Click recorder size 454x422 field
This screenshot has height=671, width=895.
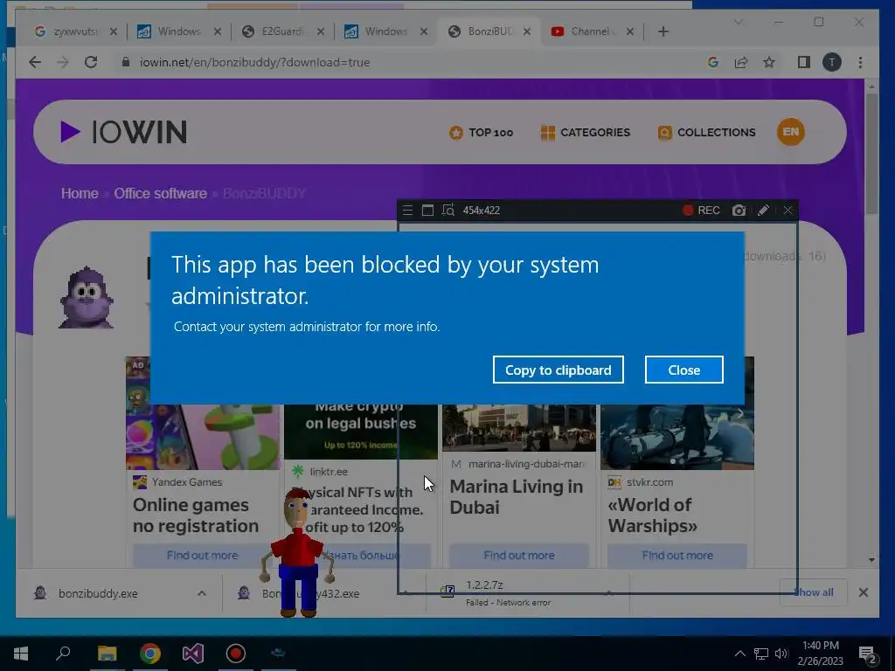(x=482, y=210)
